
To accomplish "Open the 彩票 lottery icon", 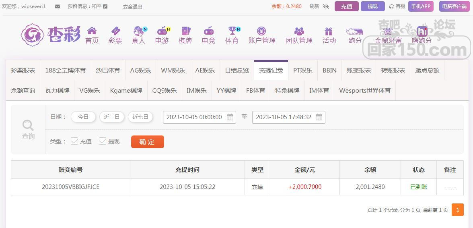I will click(115, 31).
